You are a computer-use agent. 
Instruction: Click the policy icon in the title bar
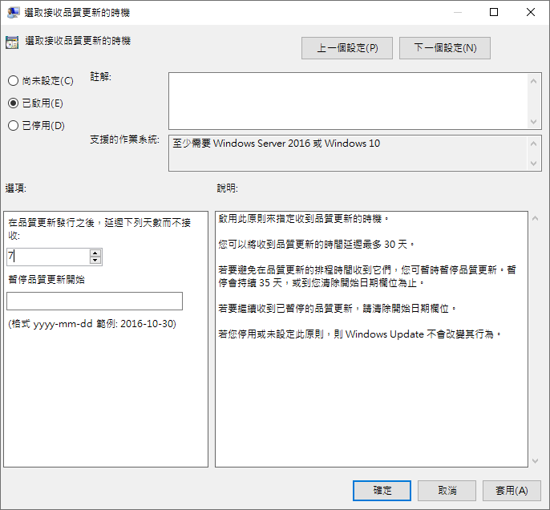coord(14,13)
